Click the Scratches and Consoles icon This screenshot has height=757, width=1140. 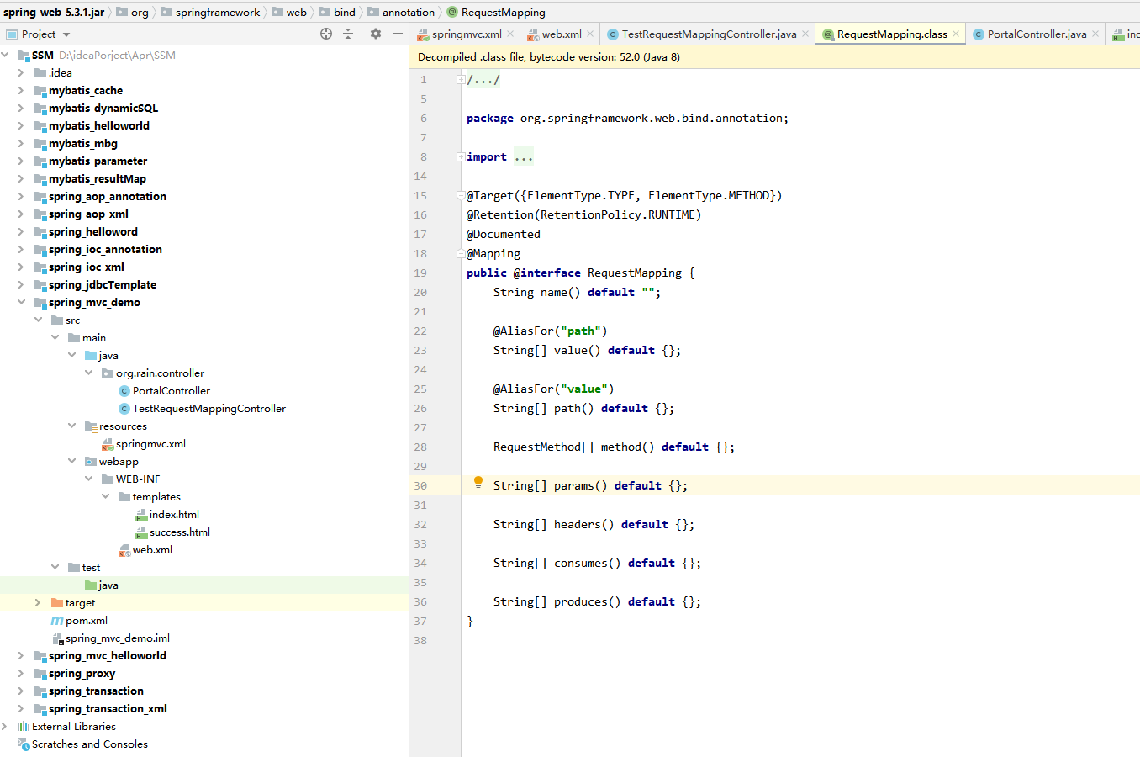(x=24, y=744)
